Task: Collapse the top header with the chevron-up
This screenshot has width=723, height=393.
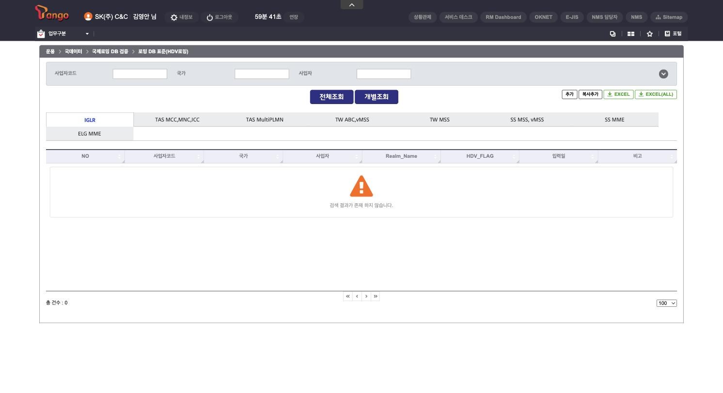Action: (x=352, y=5)
